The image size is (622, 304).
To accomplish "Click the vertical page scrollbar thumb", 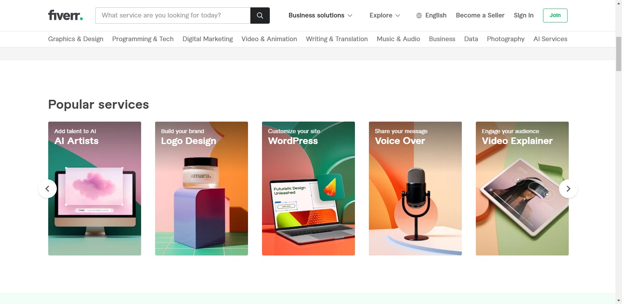I will point(619,54).
